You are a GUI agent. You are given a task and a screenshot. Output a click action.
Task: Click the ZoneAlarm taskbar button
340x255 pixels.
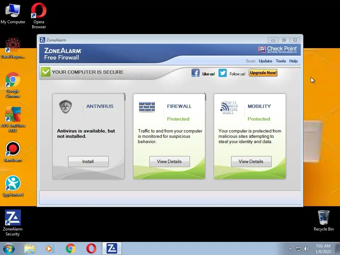point(112,248)
